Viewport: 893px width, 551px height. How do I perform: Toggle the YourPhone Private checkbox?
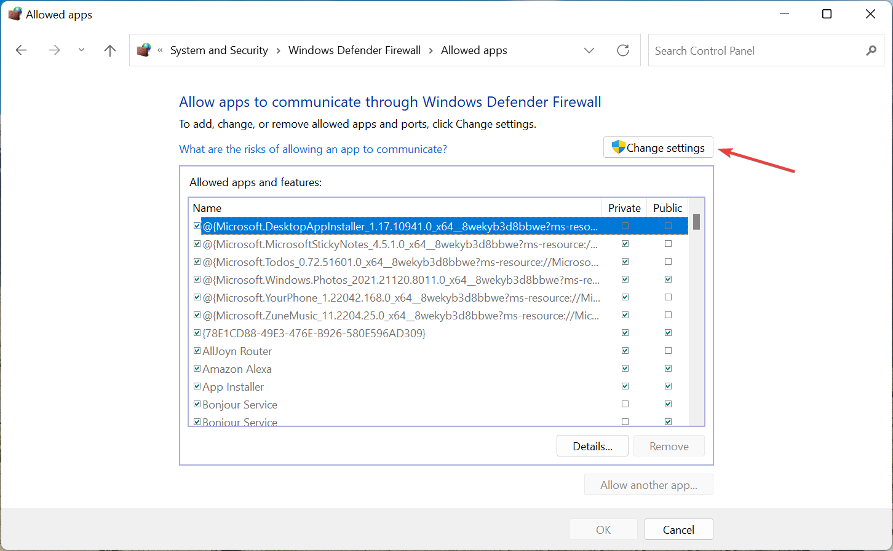(625, 297)
